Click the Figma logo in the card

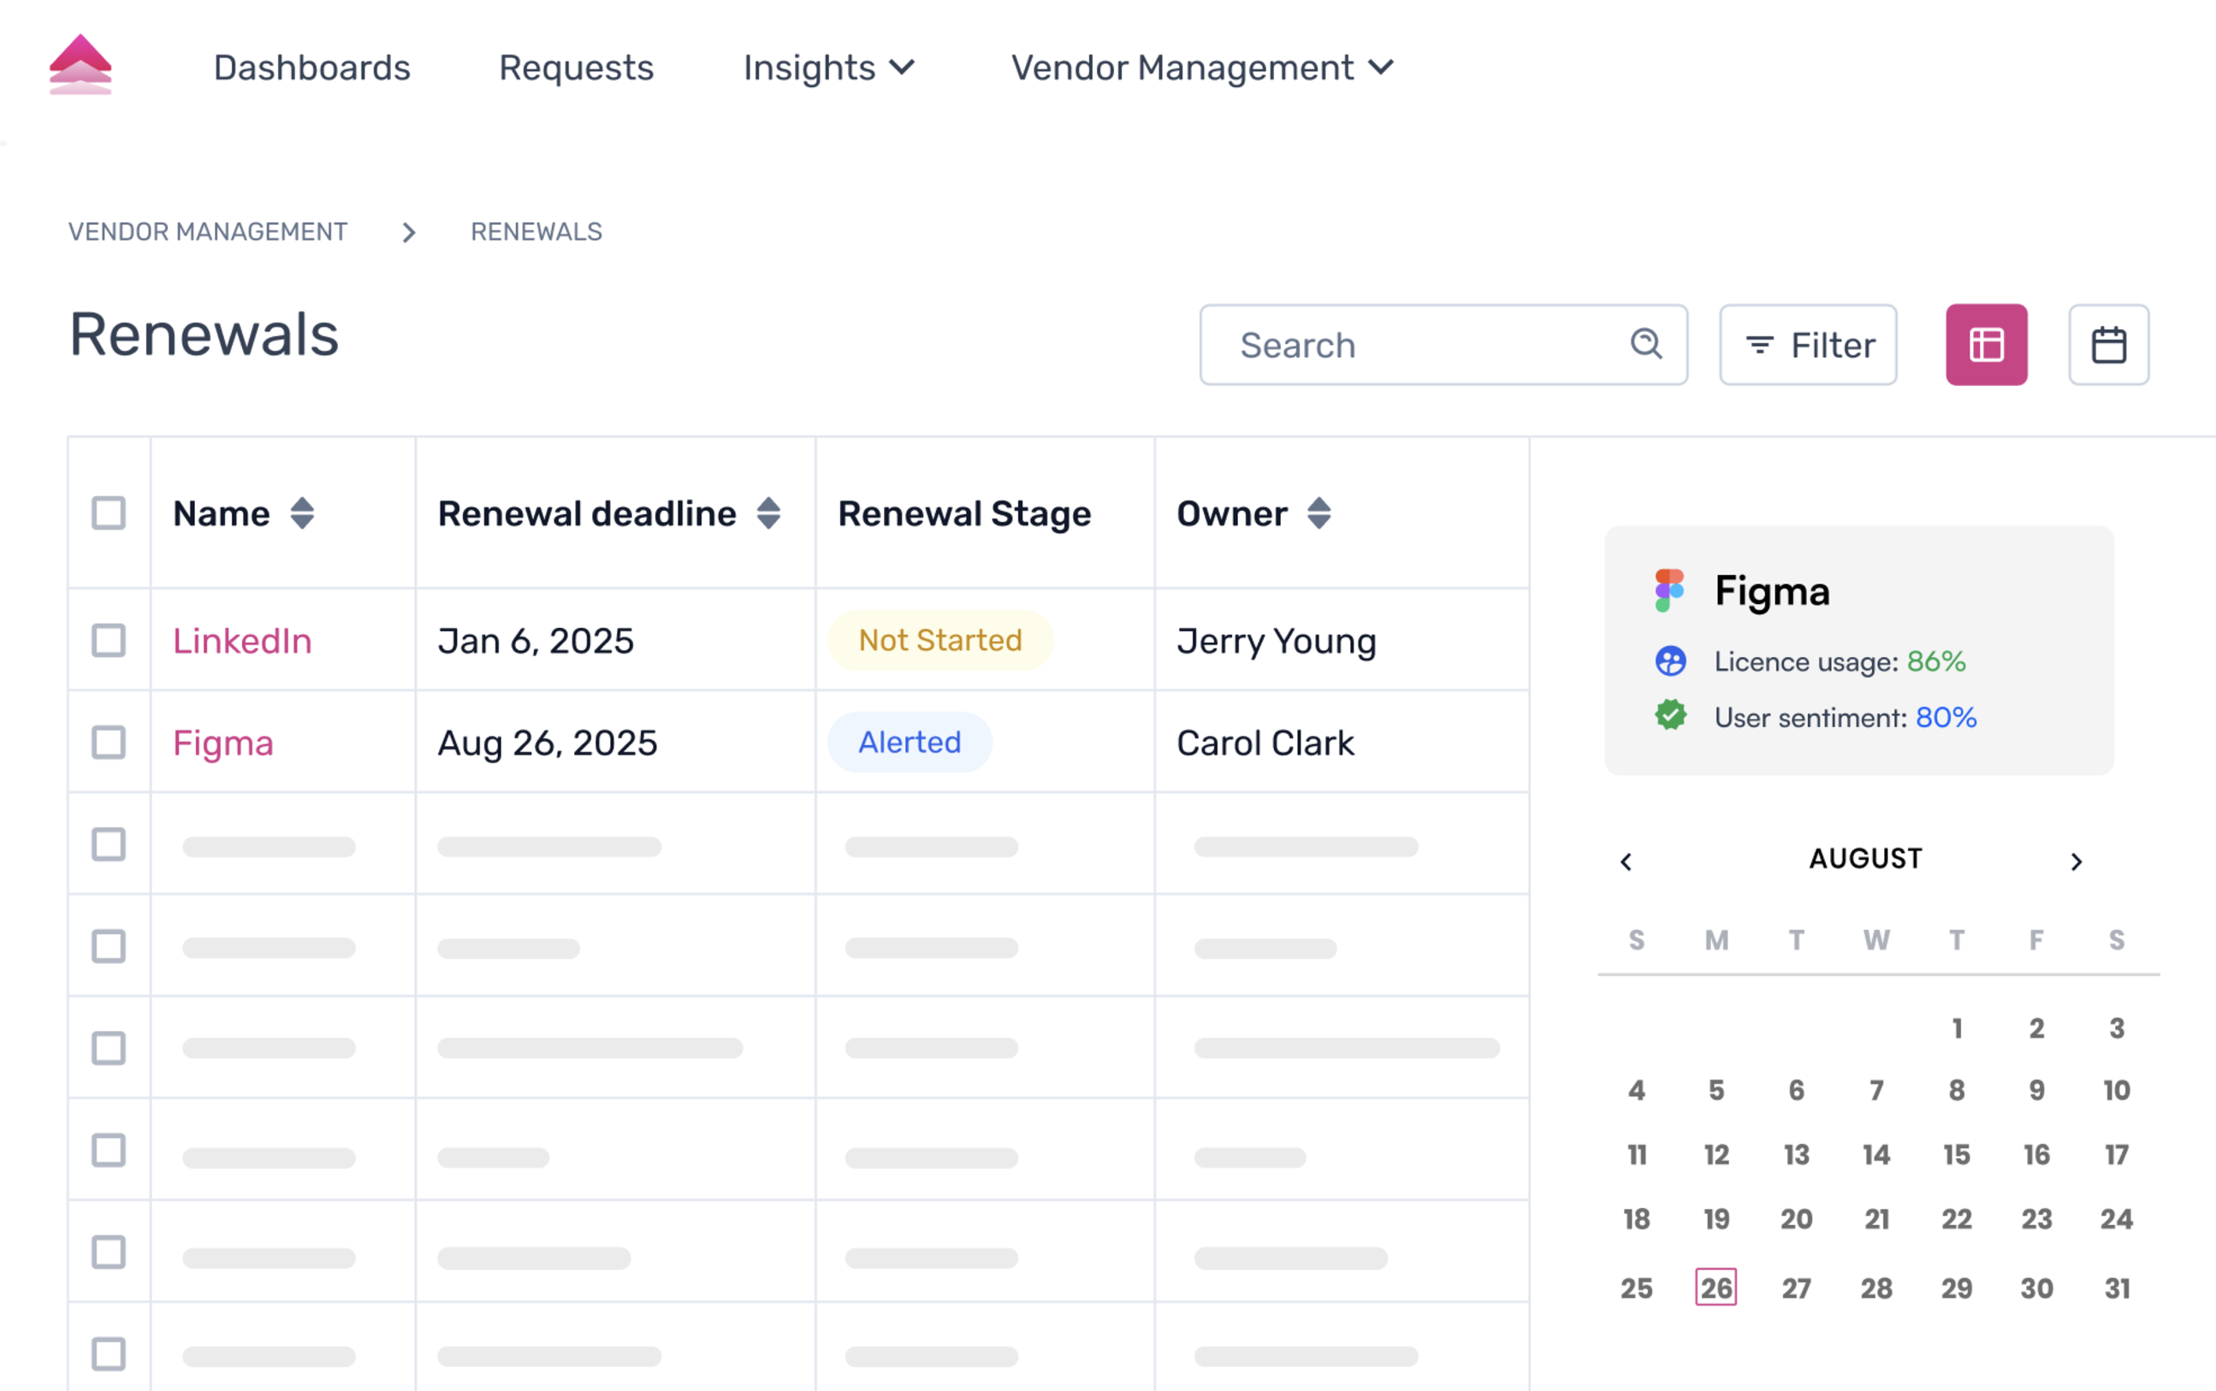click(x=1669, y=590)
